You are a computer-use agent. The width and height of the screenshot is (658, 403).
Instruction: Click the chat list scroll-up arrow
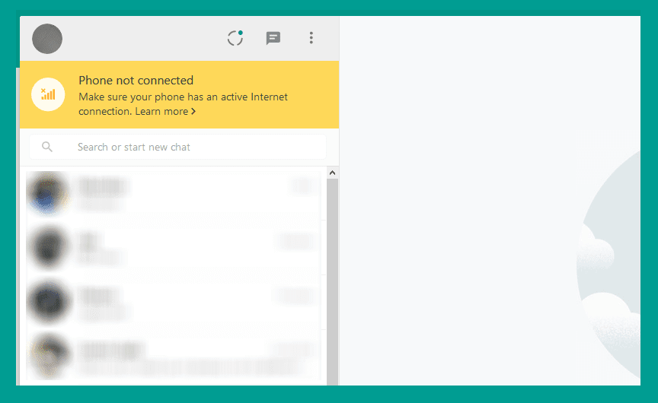tap(332, 173)
